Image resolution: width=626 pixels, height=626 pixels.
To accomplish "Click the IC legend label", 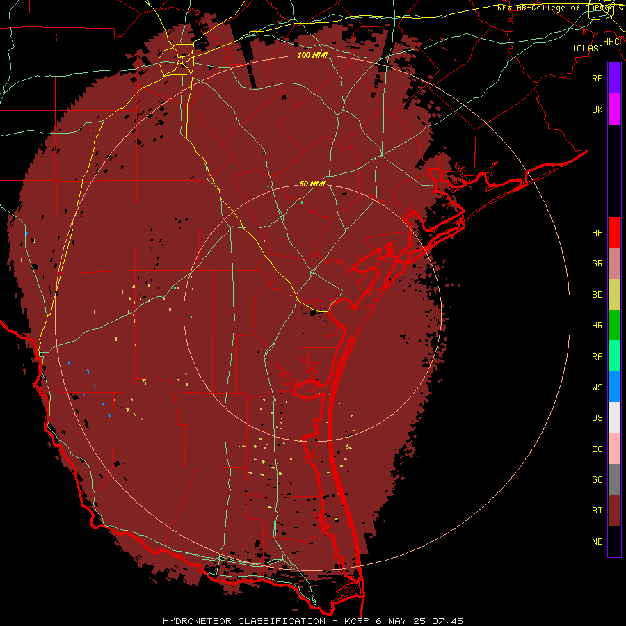I will pyautogui.click(x=597, y=449).
